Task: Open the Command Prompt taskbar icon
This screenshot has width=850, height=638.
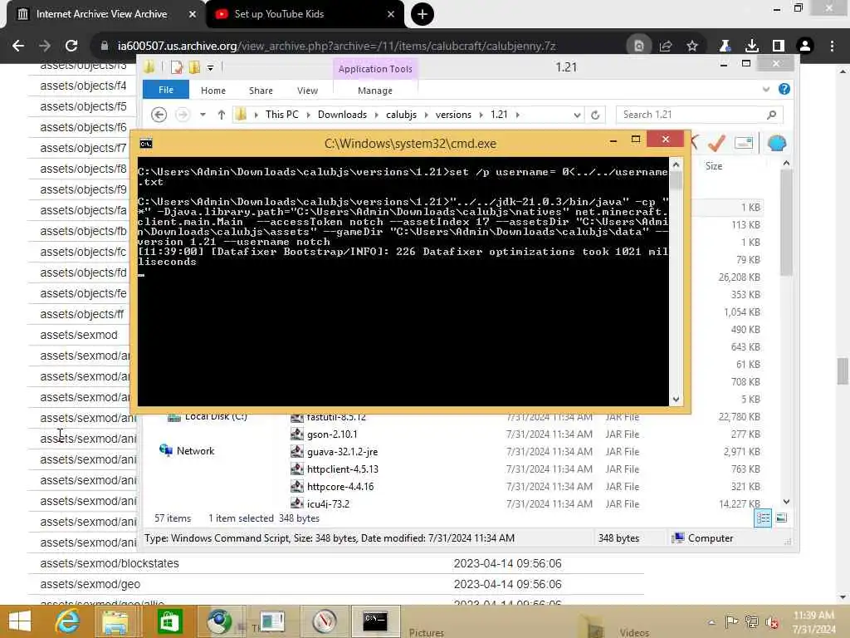Action: click(x=375, y=621)
